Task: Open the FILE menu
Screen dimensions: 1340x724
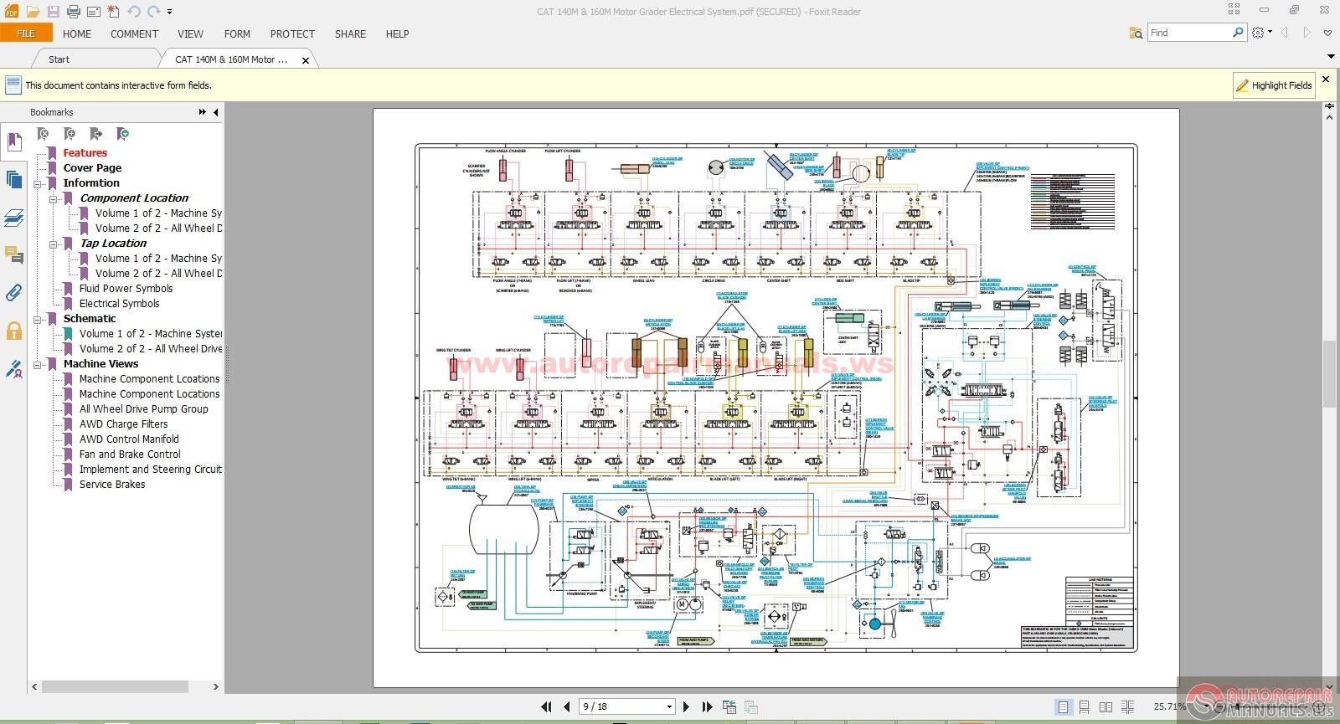Action: point(26,33)
